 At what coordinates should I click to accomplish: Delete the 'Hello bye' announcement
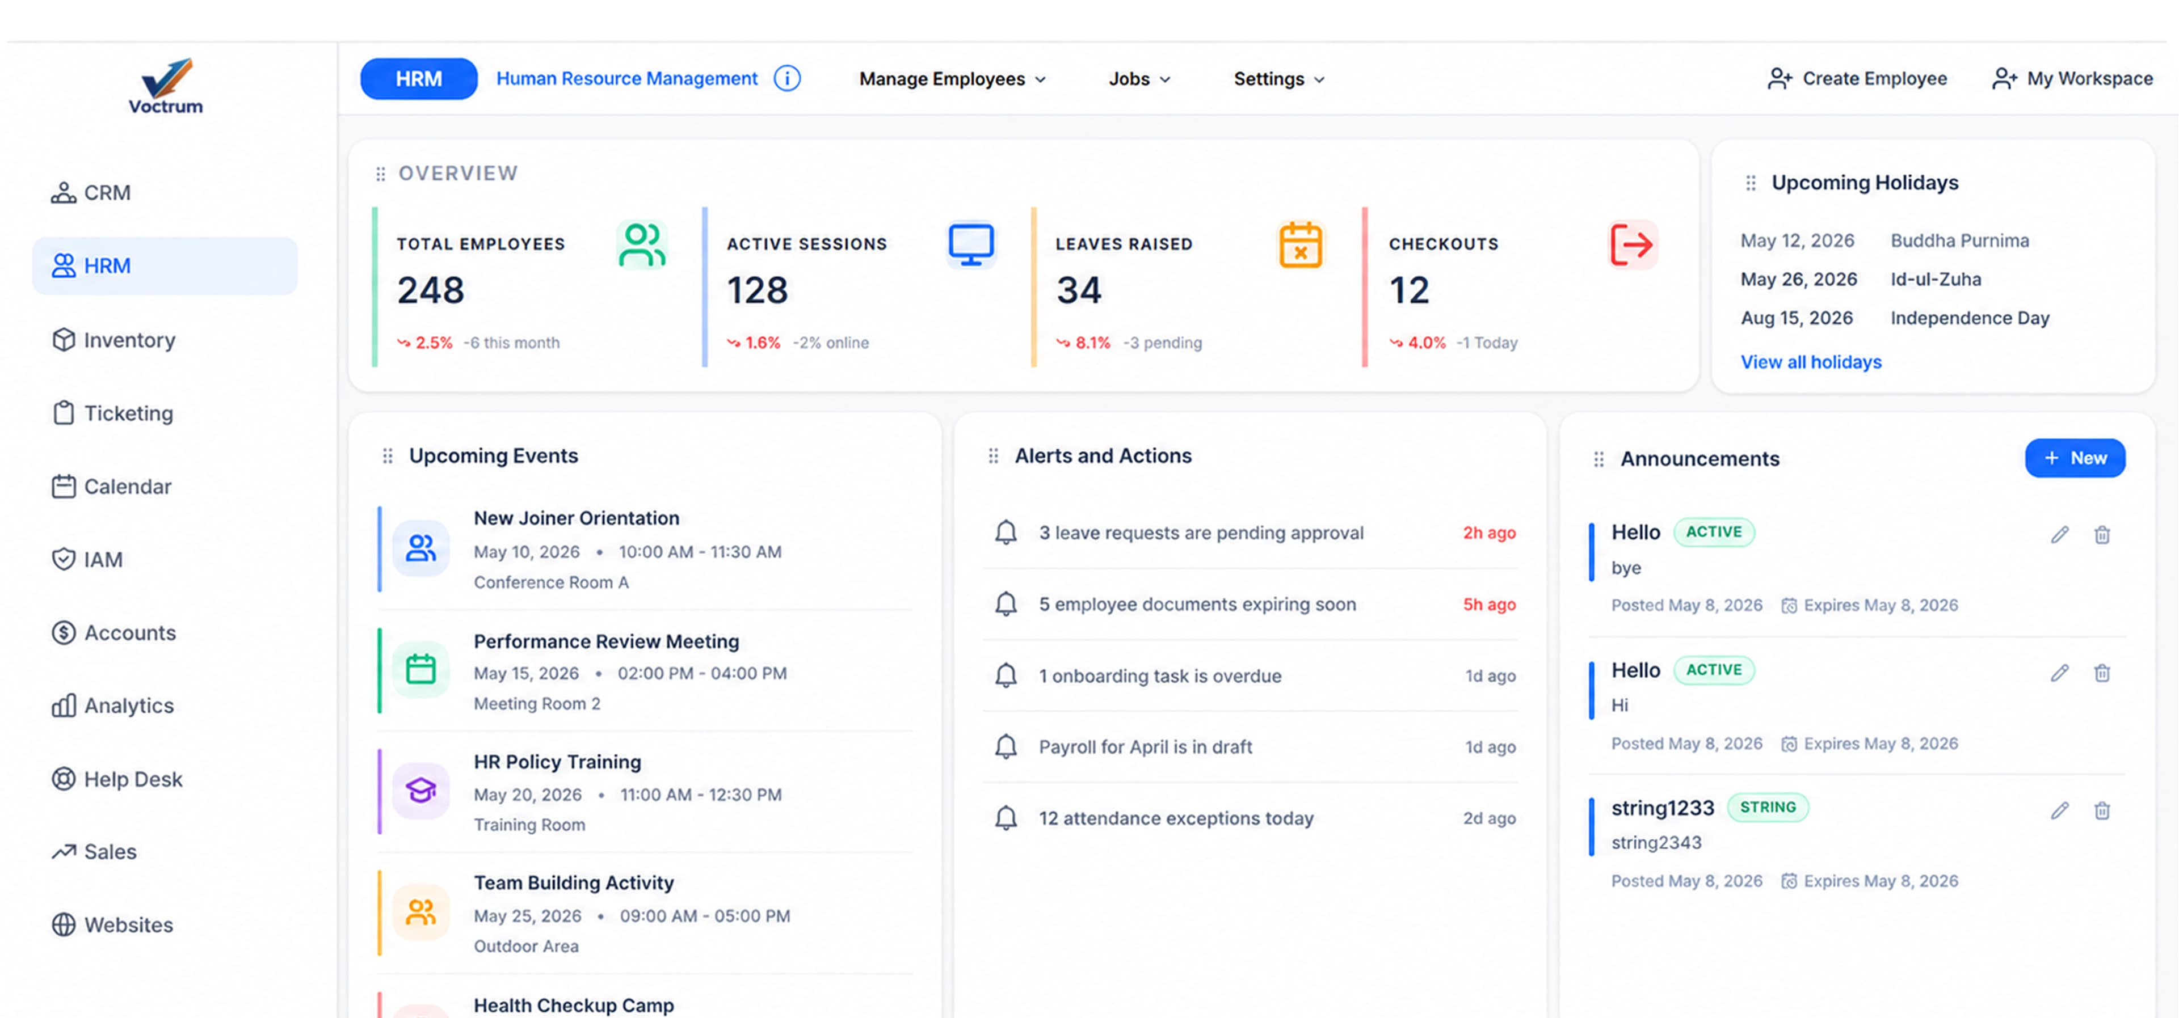point(2102,534)
